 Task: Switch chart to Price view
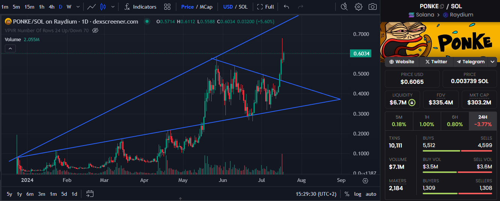(188, 7)
